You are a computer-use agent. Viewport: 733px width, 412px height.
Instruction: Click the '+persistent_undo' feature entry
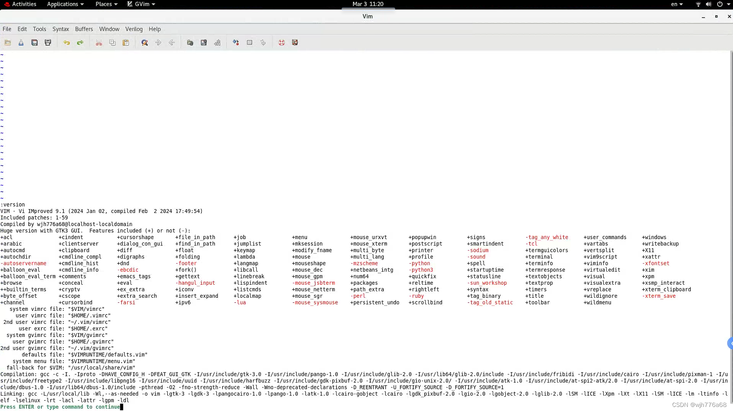(375, 303)
